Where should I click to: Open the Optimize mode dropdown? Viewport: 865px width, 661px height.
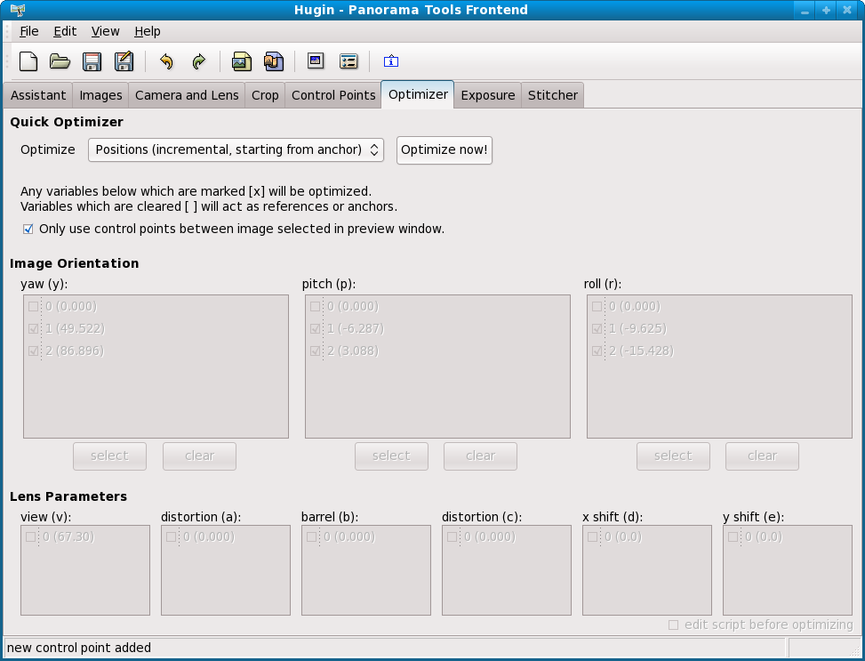(236, 150)
